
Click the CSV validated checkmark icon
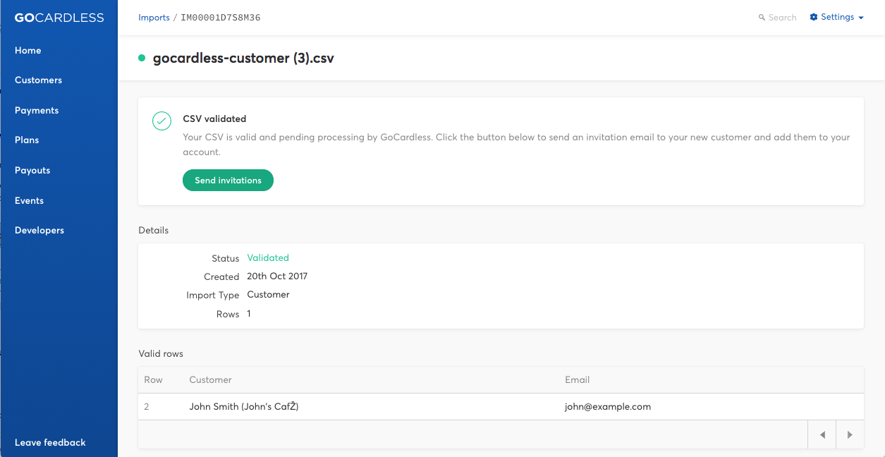click(x=162, y=121)
